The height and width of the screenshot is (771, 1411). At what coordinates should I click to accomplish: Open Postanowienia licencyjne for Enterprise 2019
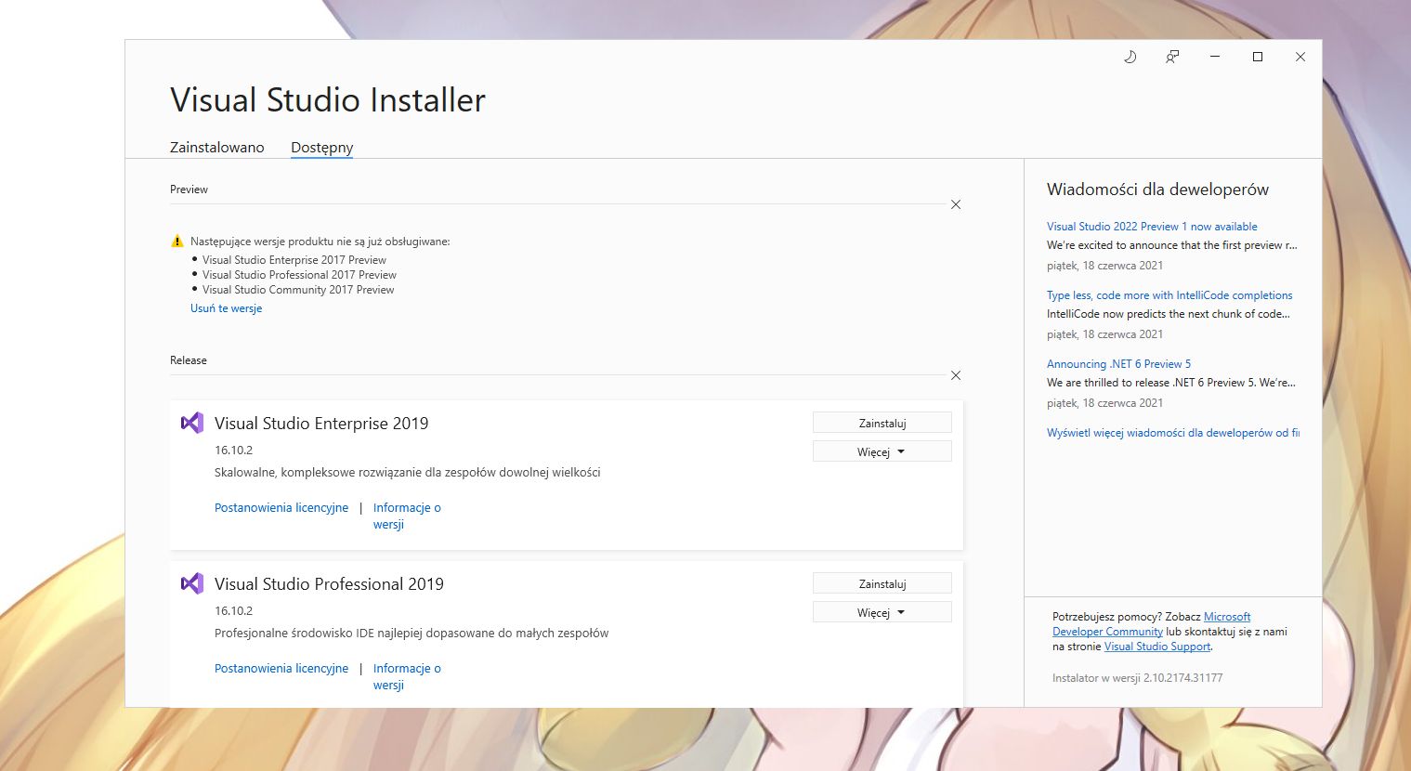pos(281,507)
